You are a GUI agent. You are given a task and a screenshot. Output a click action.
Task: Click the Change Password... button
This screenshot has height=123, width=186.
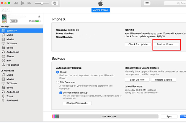[x=77, y=103]
